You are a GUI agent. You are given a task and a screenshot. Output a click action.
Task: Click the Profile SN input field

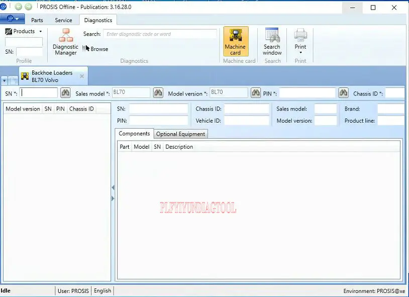(x=29, y=52)
